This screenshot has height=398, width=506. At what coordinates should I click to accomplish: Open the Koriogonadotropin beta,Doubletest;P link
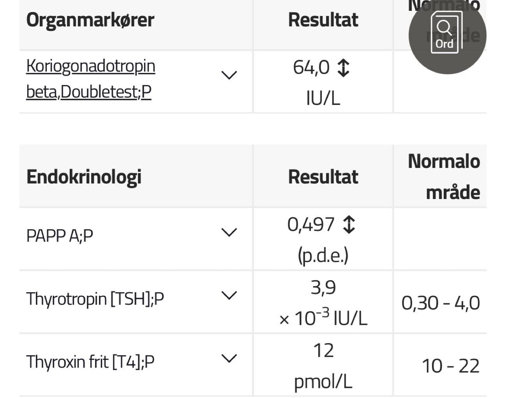91,79
